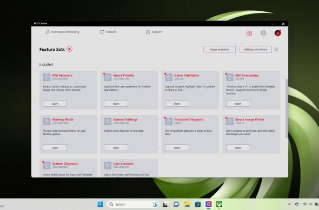319x210 pixels.
Task: Click the General Settings card icon
Action: click(108, 121)
